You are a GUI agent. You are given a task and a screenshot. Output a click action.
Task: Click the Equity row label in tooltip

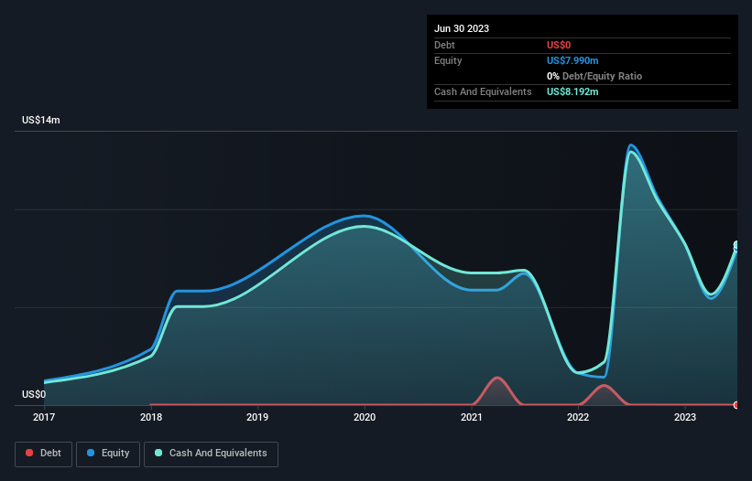point(448,60)
